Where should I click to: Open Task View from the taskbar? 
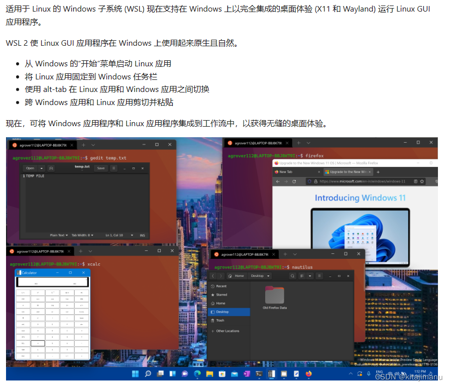pyautogui.click(x=160, y=373)
